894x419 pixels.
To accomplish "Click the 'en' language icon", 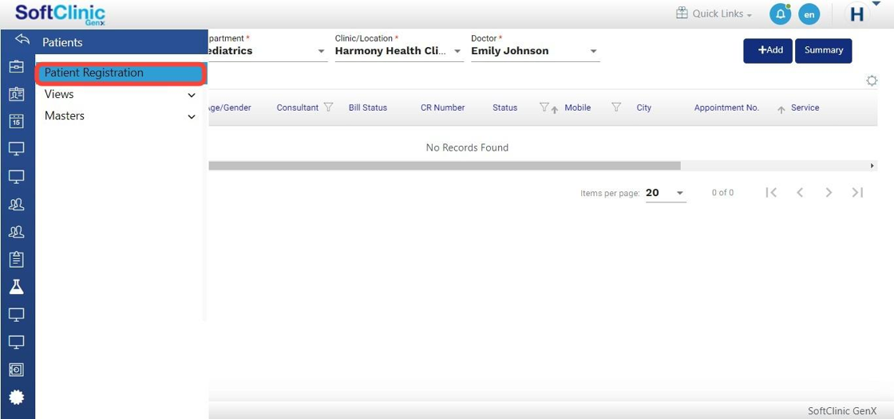I will pyautogui.click(x=809, y=15).
